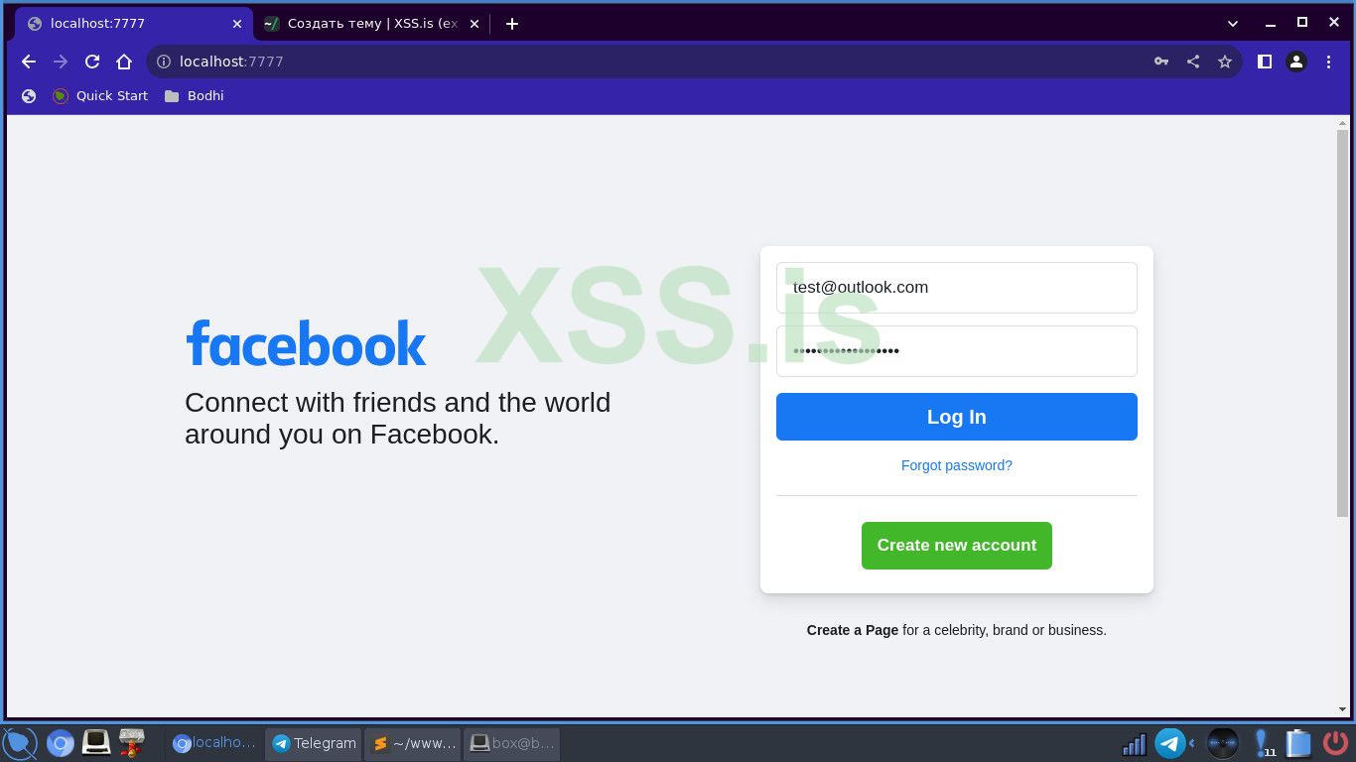Open saved passwords key icon
1356x762 pixels.
point(1161,62)
